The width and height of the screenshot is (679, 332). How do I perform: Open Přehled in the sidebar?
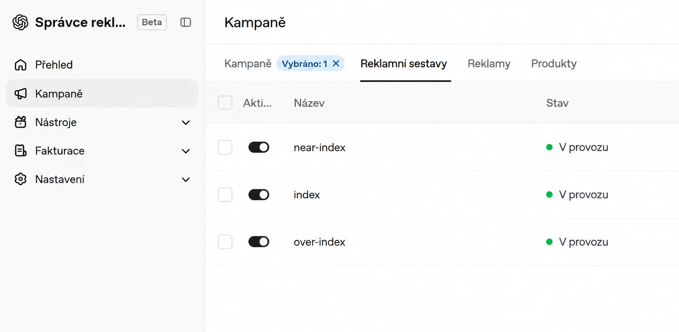(x=102, y=65)
